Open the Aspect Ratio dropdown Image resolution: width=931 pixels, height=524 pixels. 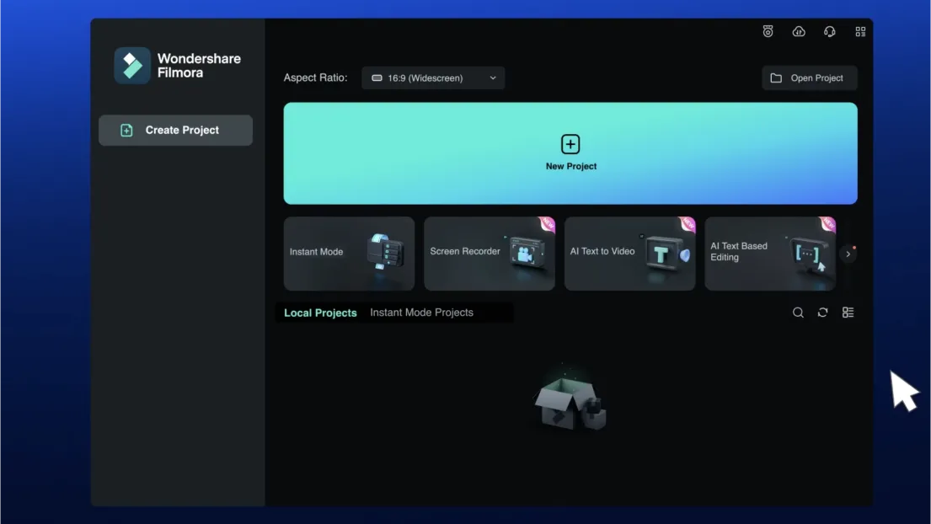(x=433, y=78)
